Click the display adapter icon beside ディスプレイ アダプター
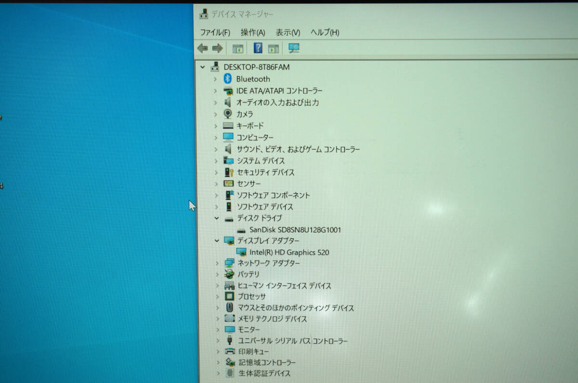Image resolution: width=578 pixels, height=383 pixels. (230, 241)
